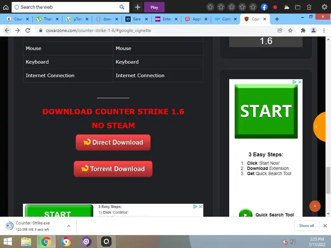Click the search magnifier icon
The width and height of the screenshot is (331, 248).
(x=122, y=7)
